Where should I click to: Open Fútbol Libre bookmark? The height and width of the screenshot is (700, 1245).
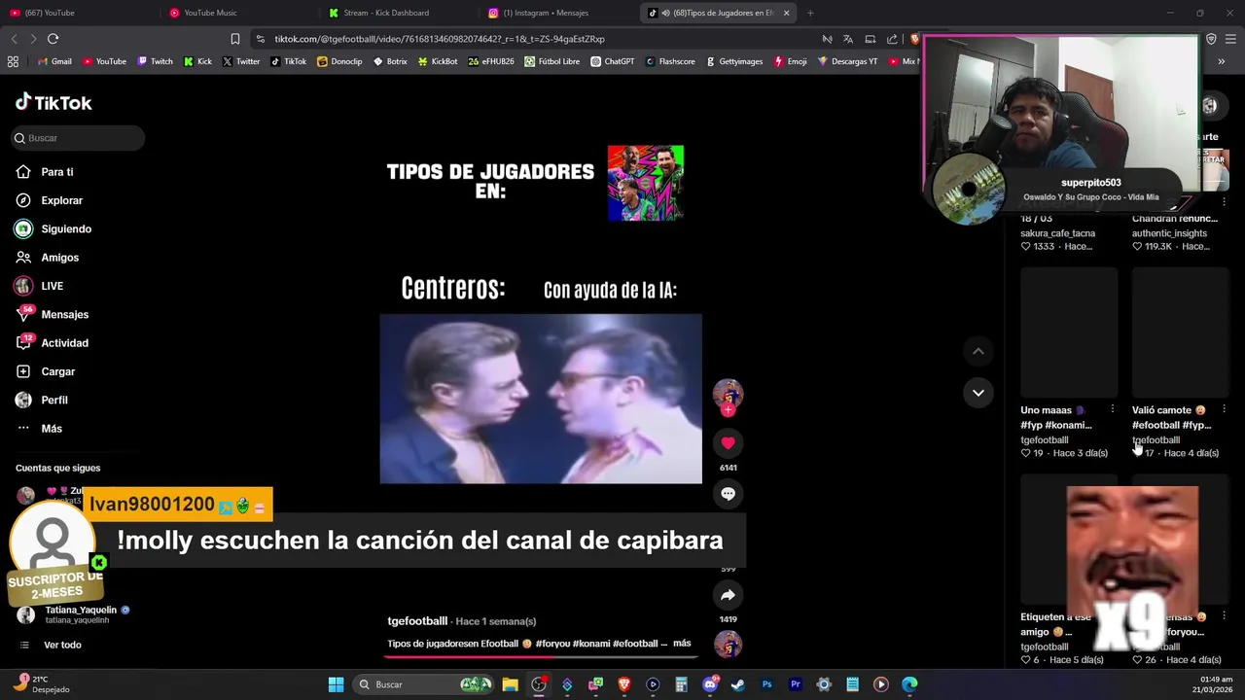coord(551,61)
